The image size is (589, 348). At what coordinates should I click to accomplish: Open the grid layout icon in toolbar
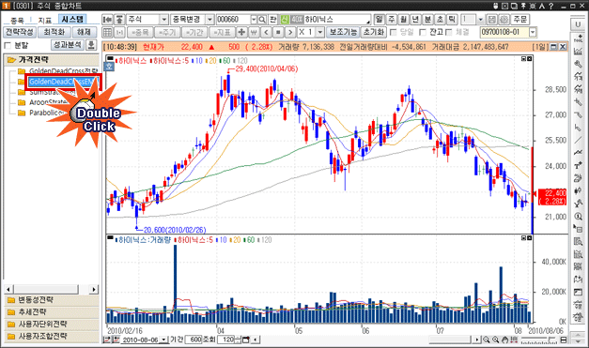point(107,32)
